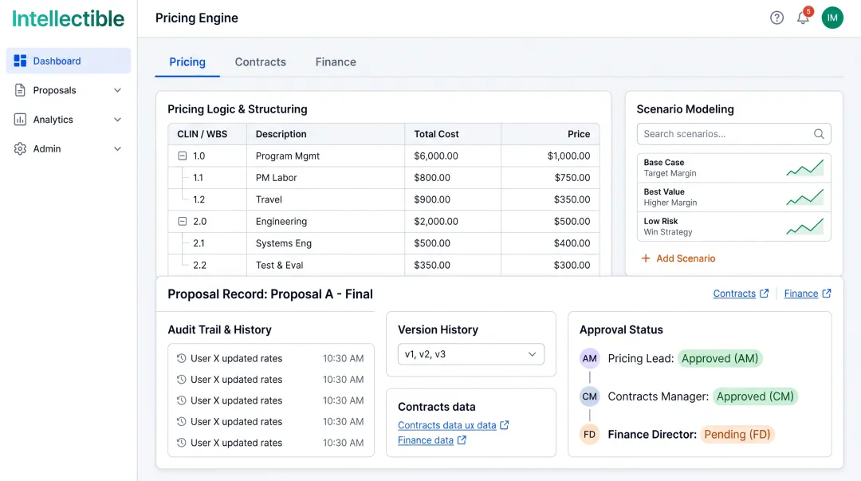861x481 pixels.
Task: Click Add Scenario button
Action: [x=678, y=258]
